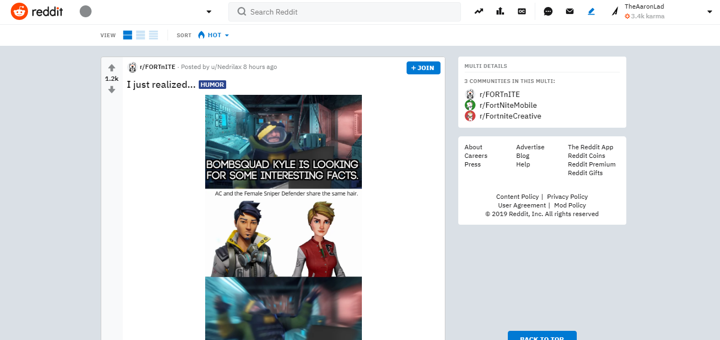The width and height of the screenshot is (720, 340).
Task: Expand the community navigation dropdown arrow
Action: (209, 12)
